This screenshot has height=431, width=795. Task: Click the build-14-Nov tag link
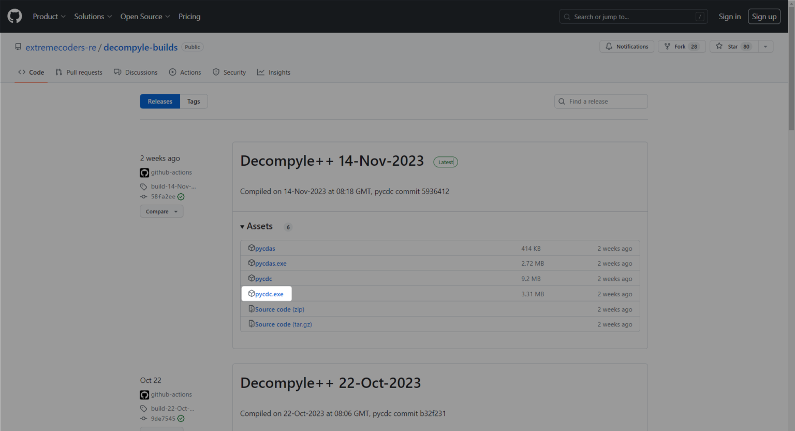pos(173,186)
